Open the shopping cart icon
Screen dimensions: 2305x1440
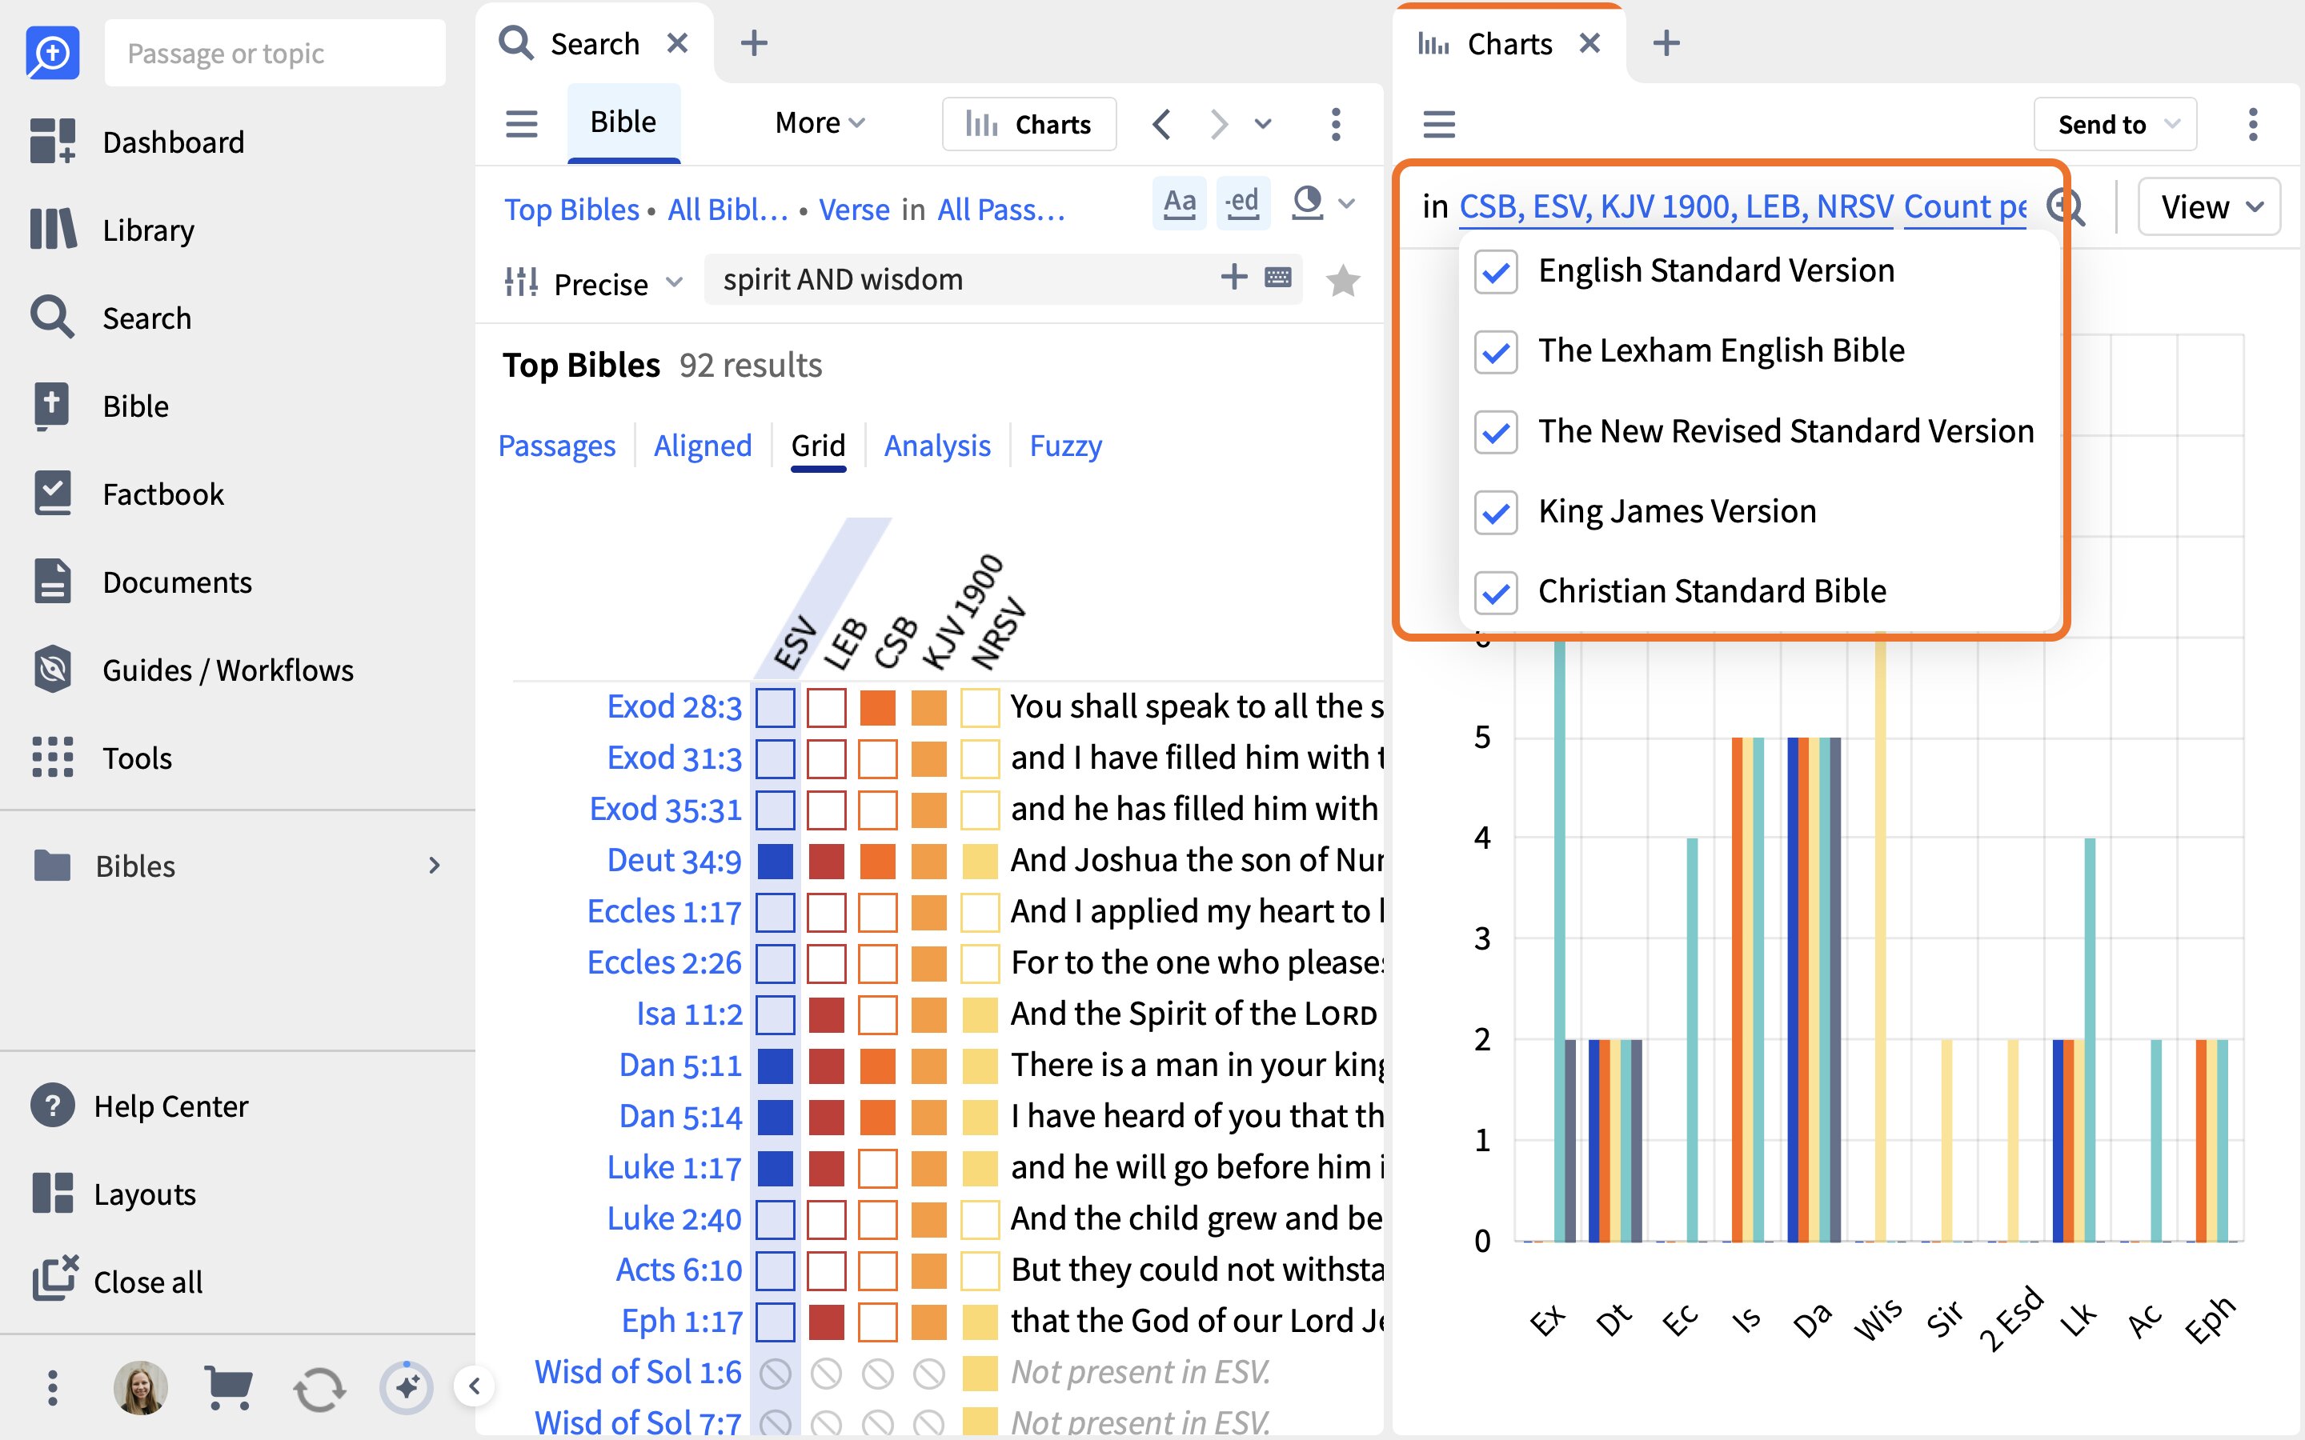pyautogui.click(x=229, y=1388)
